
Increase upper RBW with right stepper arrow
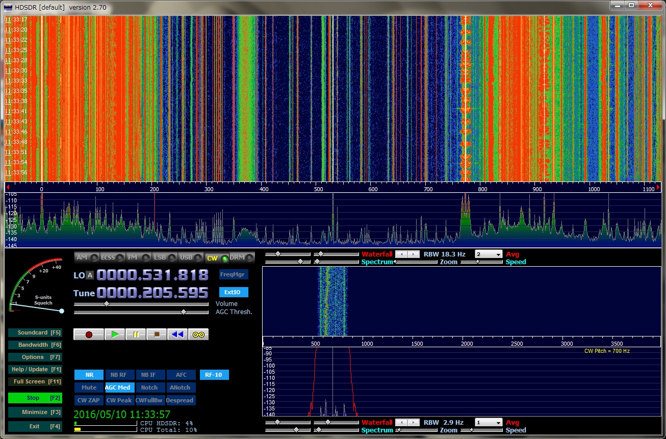pyautogui.click(x=414, y=254)
